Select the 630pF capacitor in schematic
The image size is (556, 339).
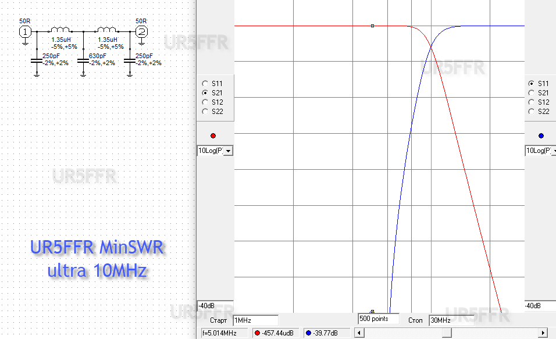pos(83,59)
